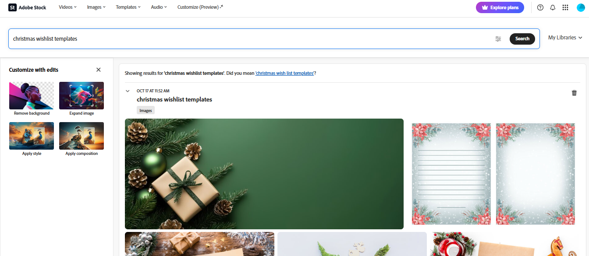
Task: Collapse the search history entry chevron
Action: [128, 91]
